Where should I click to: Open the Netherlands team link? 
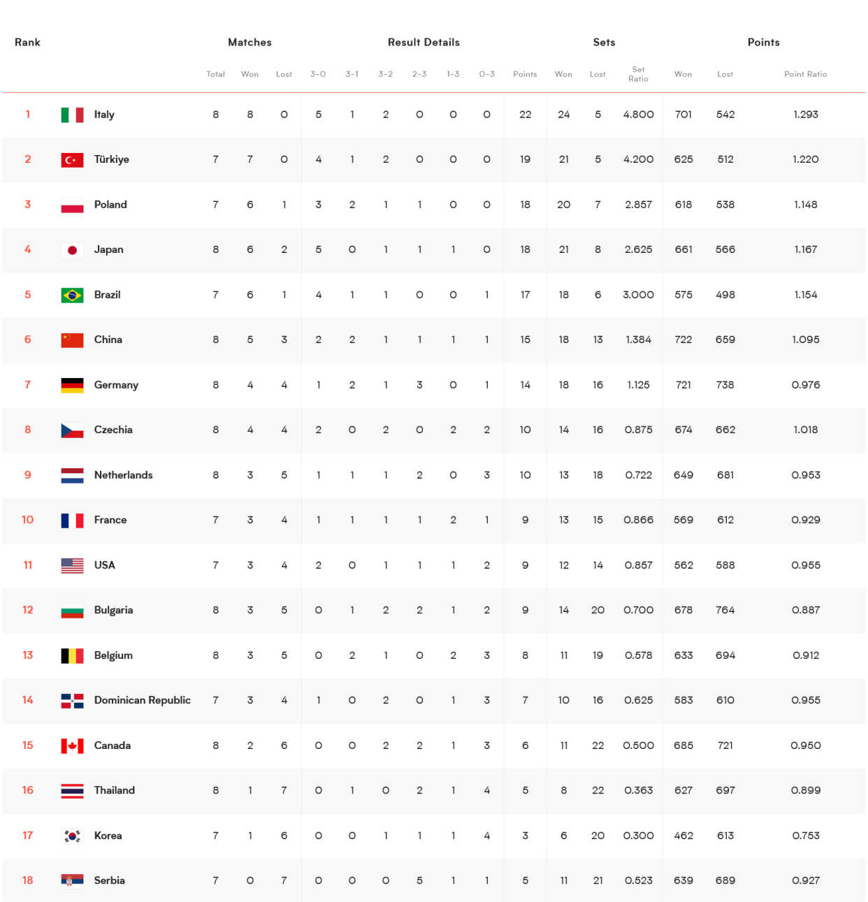[x=123, y=475]
